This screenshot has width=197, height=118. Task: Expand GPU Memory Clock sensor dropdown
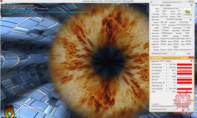tap(167, 67)
